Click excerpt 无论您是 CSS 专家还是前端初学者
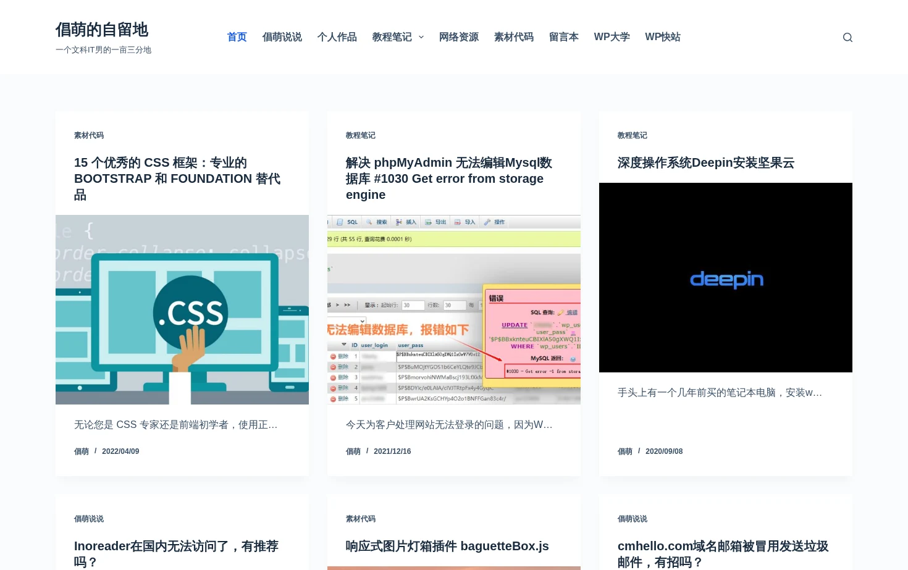The height and width of the screenshot is (570, 908). pyautogui.click(x=176, y=425)
